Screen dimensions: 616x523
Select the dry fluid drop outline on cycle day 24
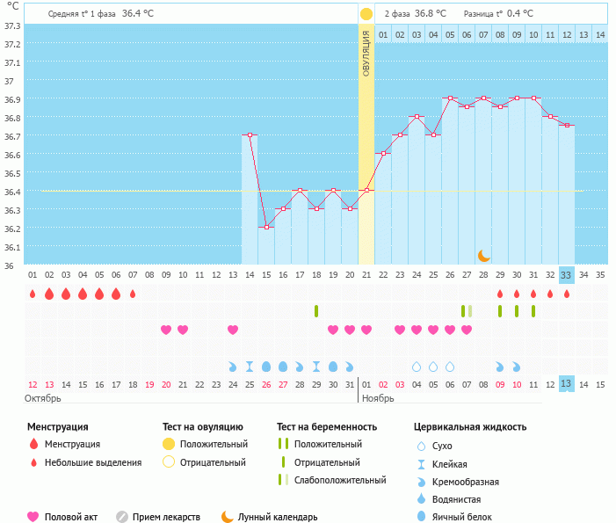(417, 367)
